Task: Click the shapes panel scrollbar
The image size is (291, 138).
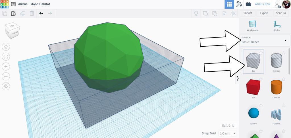Action: click(289, 61)
